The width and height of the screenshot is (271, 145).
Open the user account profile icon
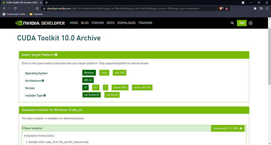[250, 23]
